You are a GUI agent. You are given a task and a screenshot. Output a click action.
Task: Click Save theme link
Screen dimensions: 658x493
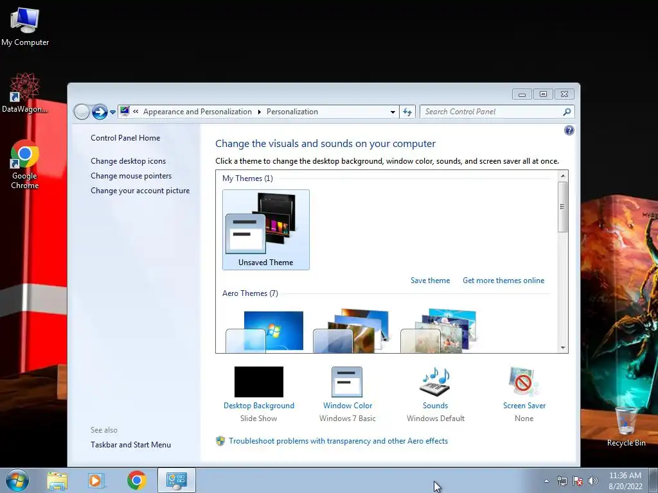(x=430, y=281)
